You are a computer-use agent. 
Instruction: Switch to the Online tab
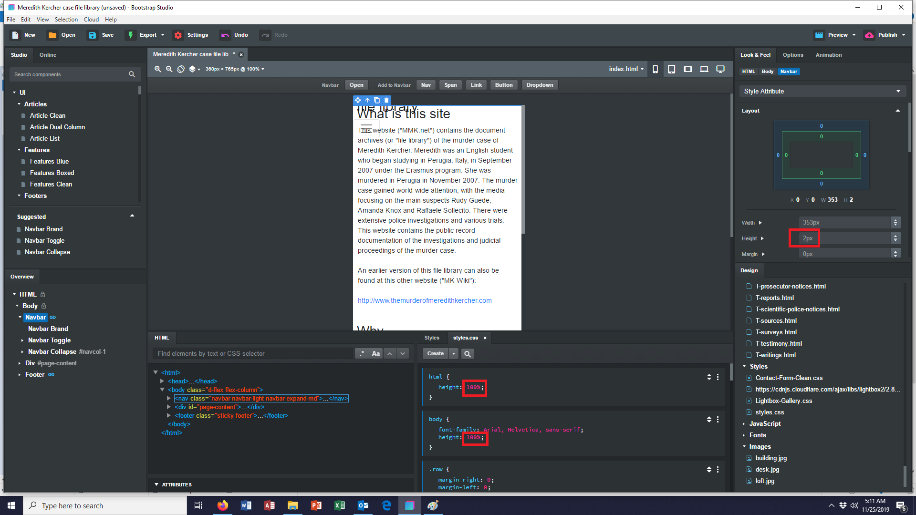48,55
